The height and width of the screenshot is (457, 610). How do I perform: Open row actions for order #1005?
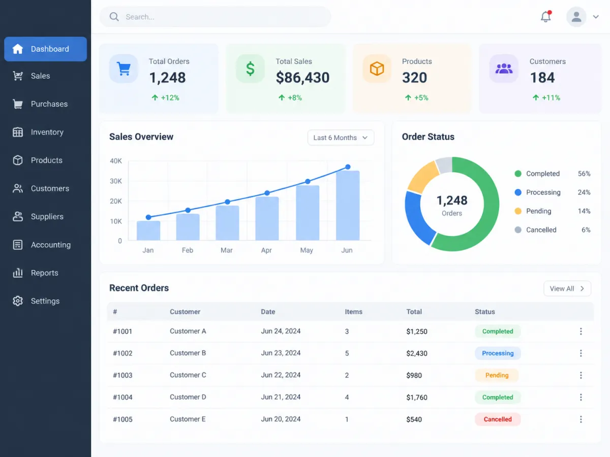581,419
